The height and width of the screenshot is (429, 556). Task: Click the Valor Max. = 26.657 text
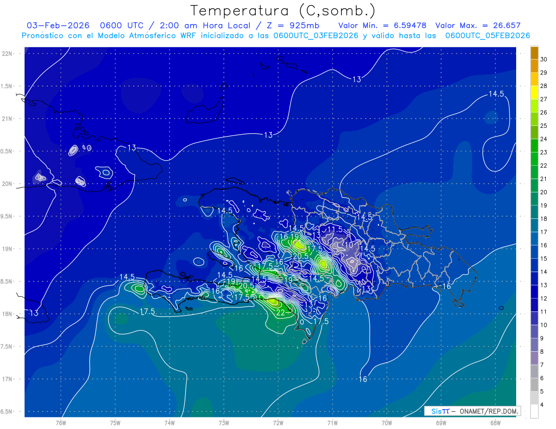click(x=478, y=25)
